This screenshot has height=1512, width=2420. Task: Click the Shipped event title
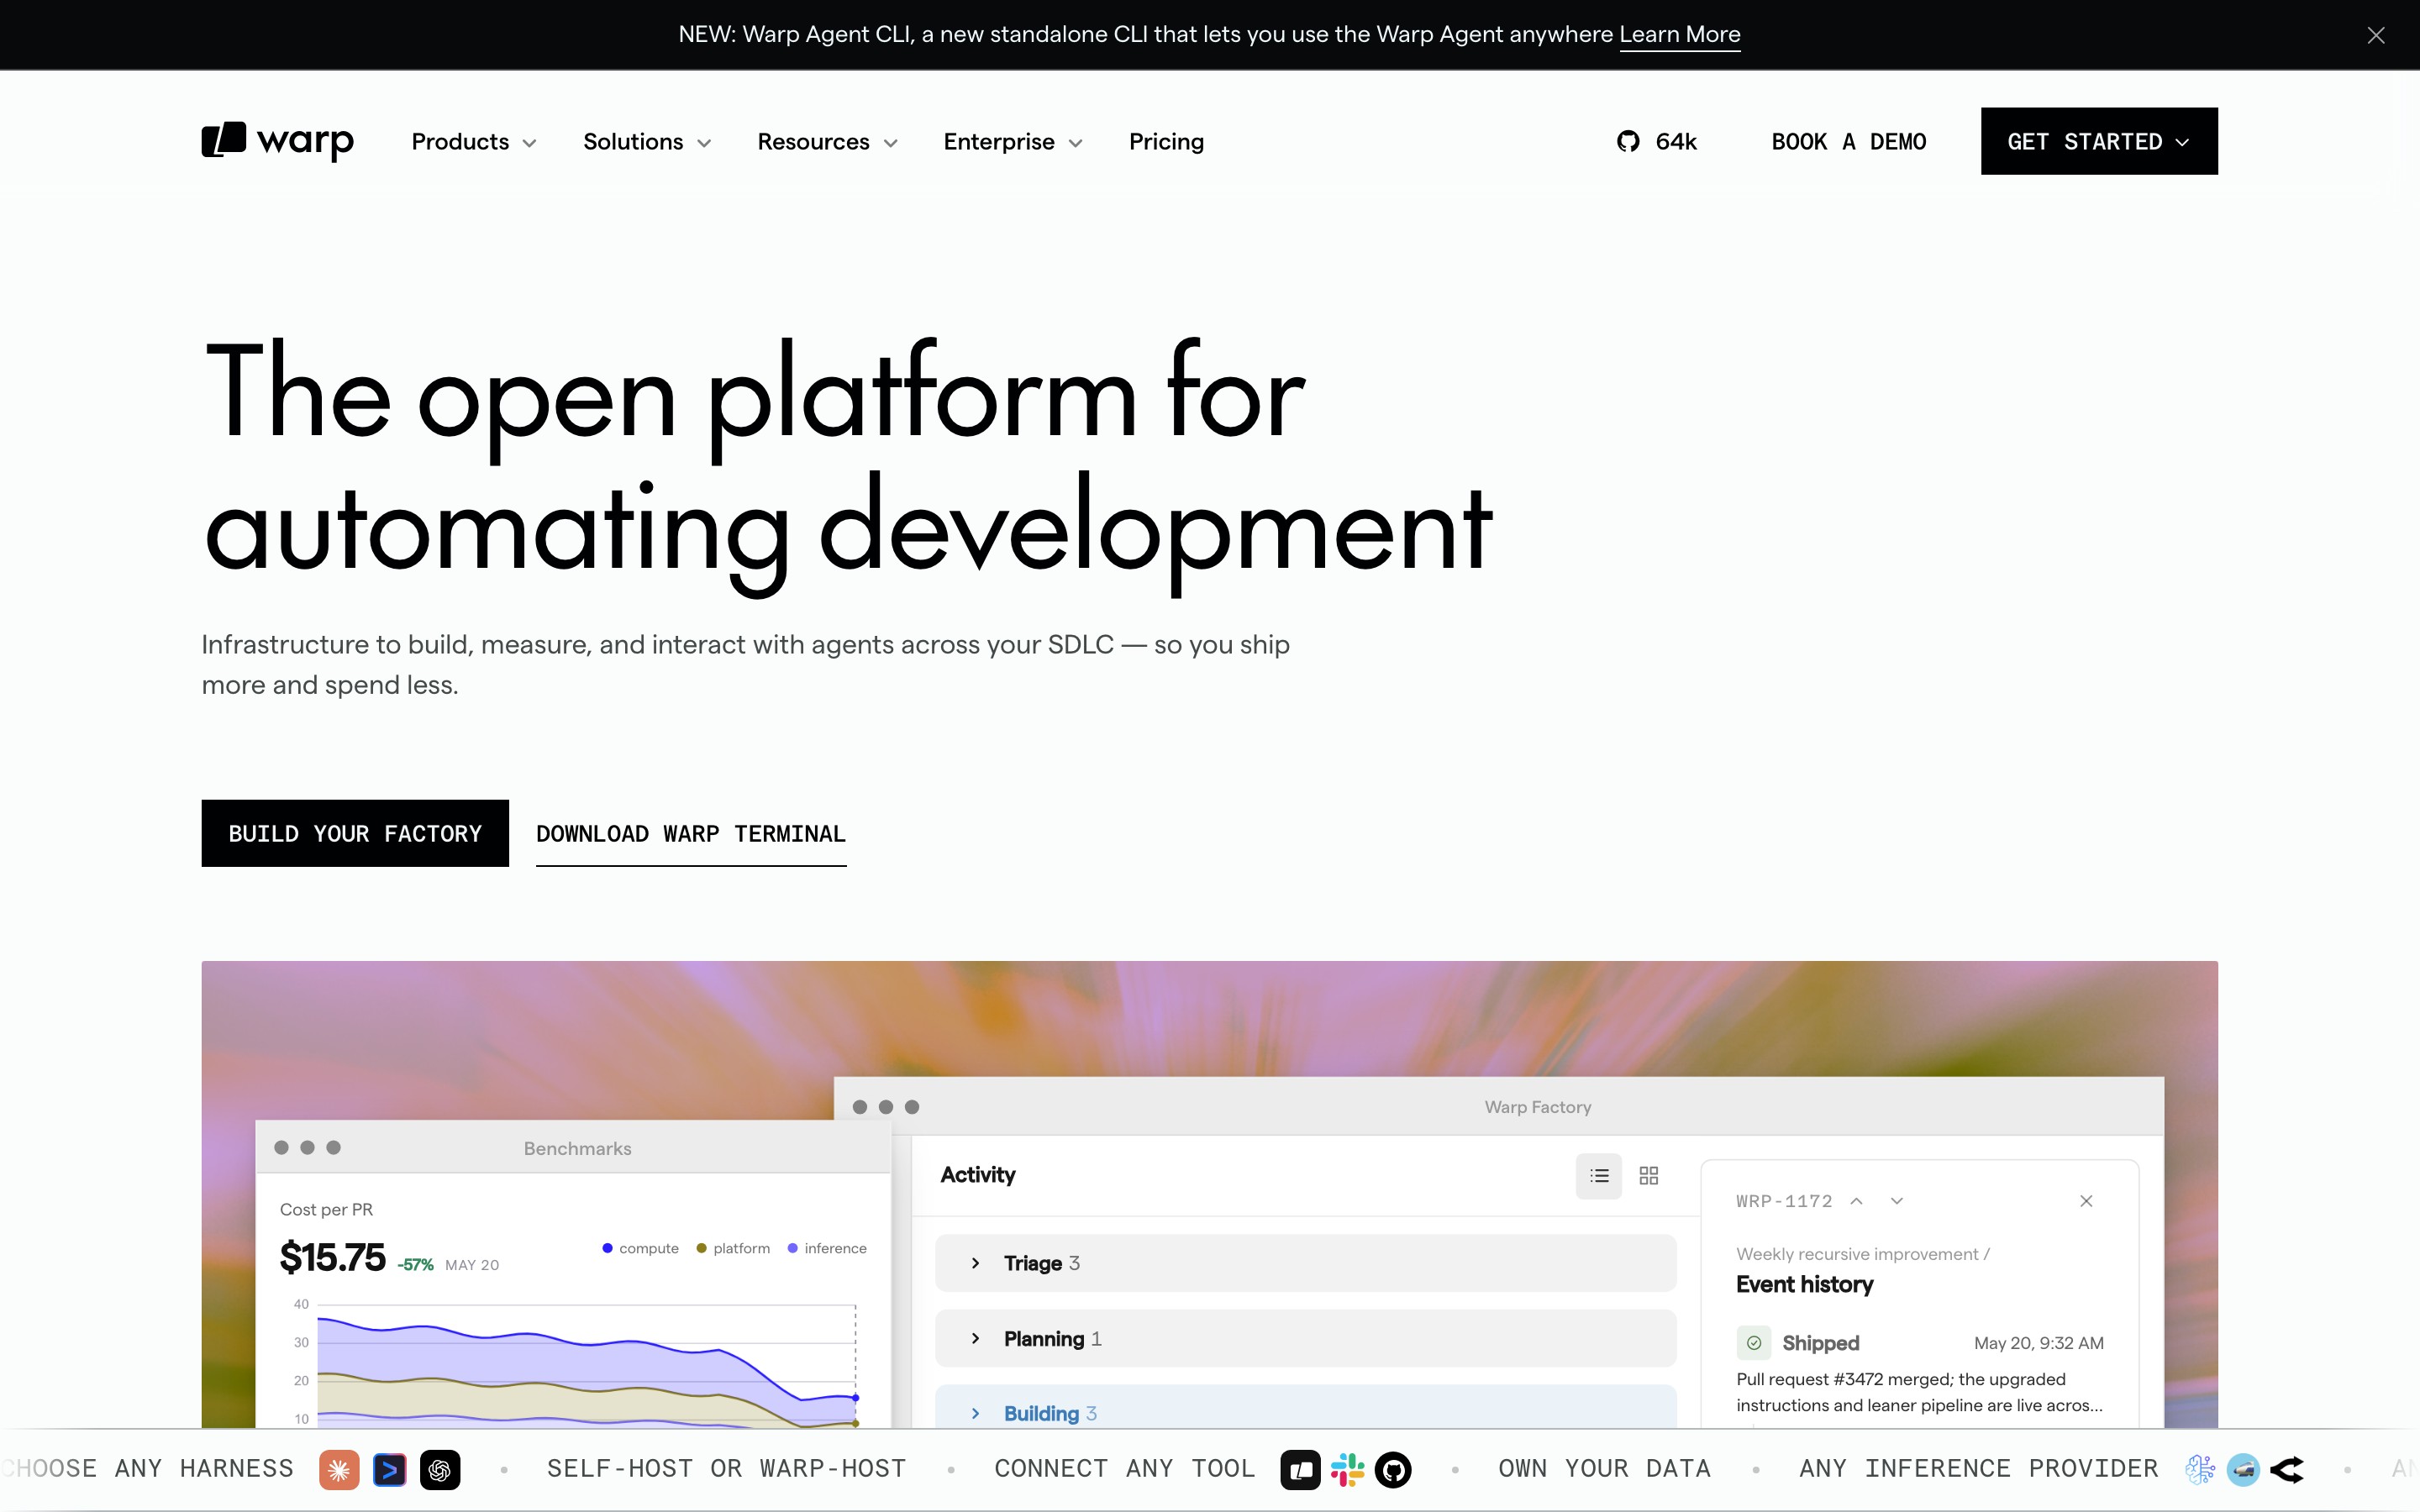(1820, 1343)
